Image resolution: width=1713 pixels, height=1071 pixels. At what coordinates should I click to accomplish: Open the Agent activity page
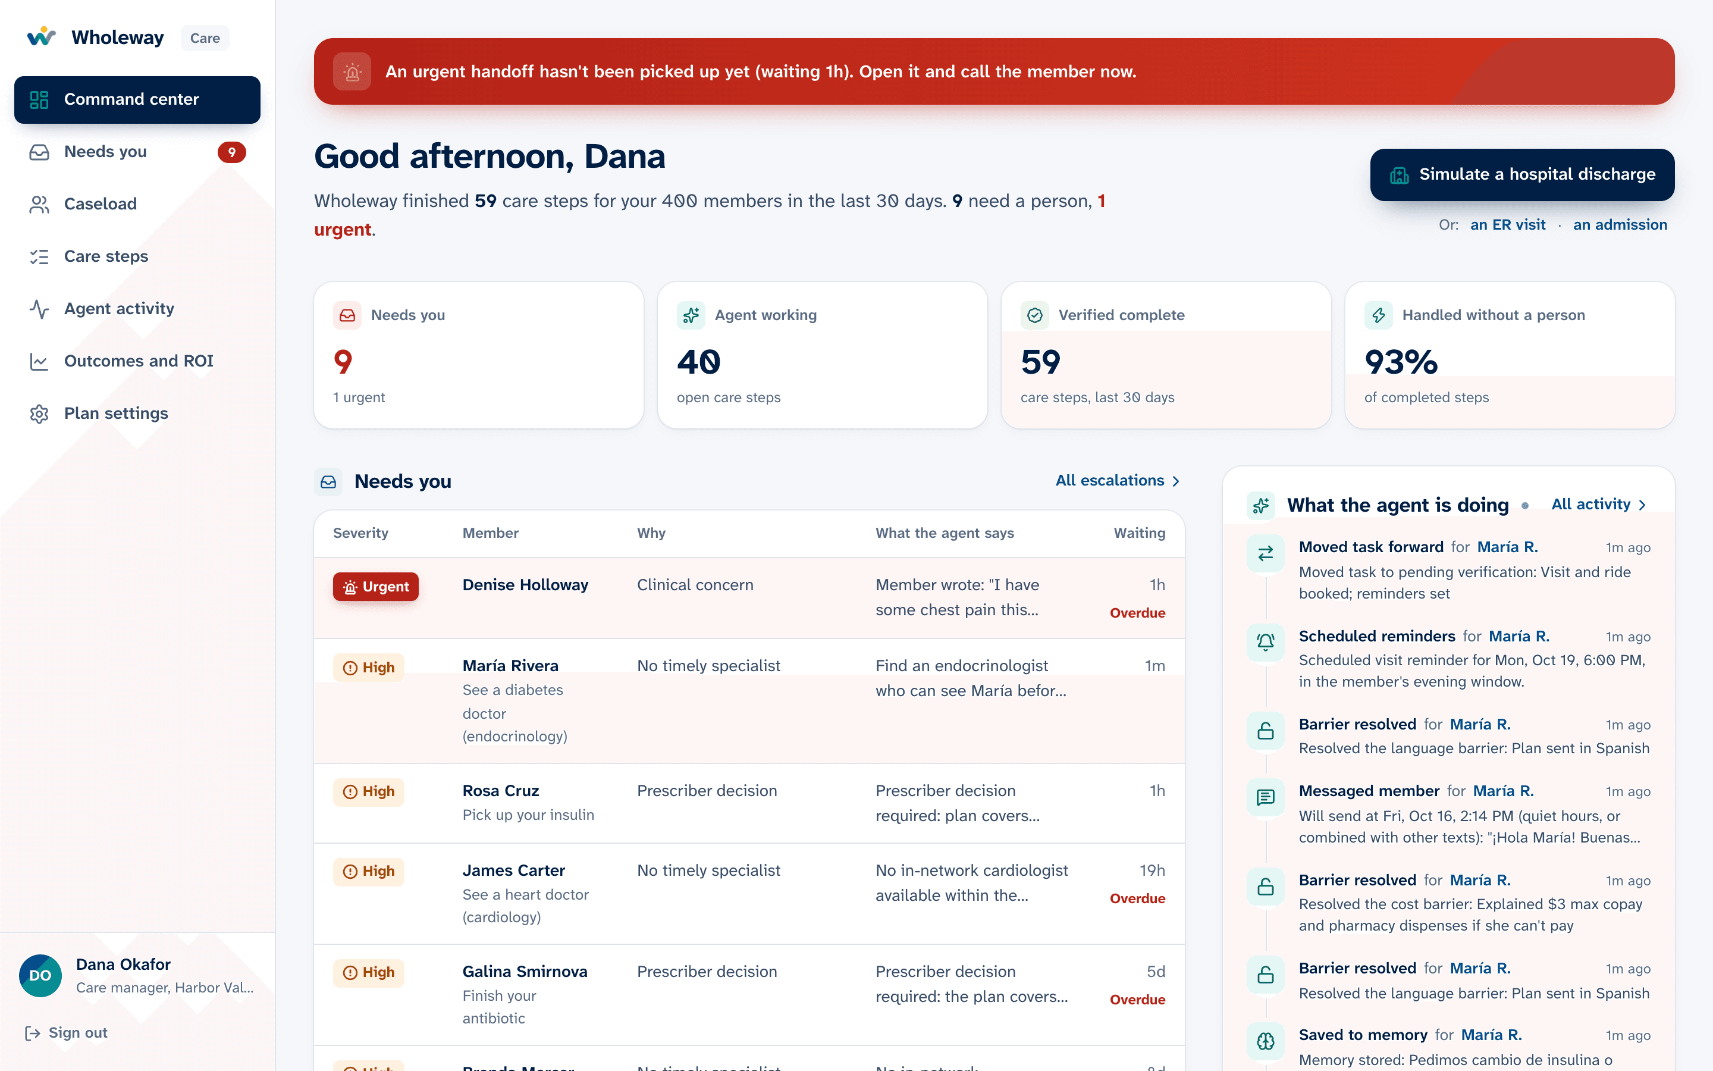(137, 309)
